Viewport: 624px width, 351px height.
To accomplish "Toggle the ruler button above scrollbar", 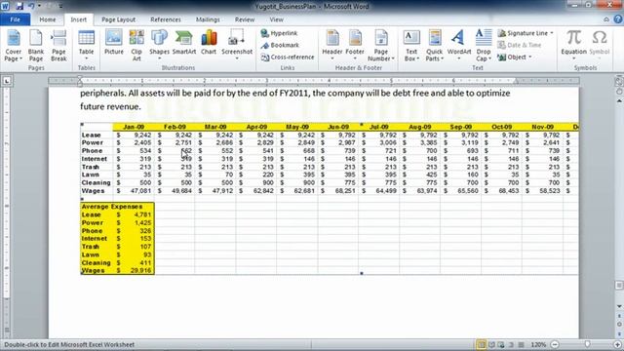I will [x=619, y=81].
